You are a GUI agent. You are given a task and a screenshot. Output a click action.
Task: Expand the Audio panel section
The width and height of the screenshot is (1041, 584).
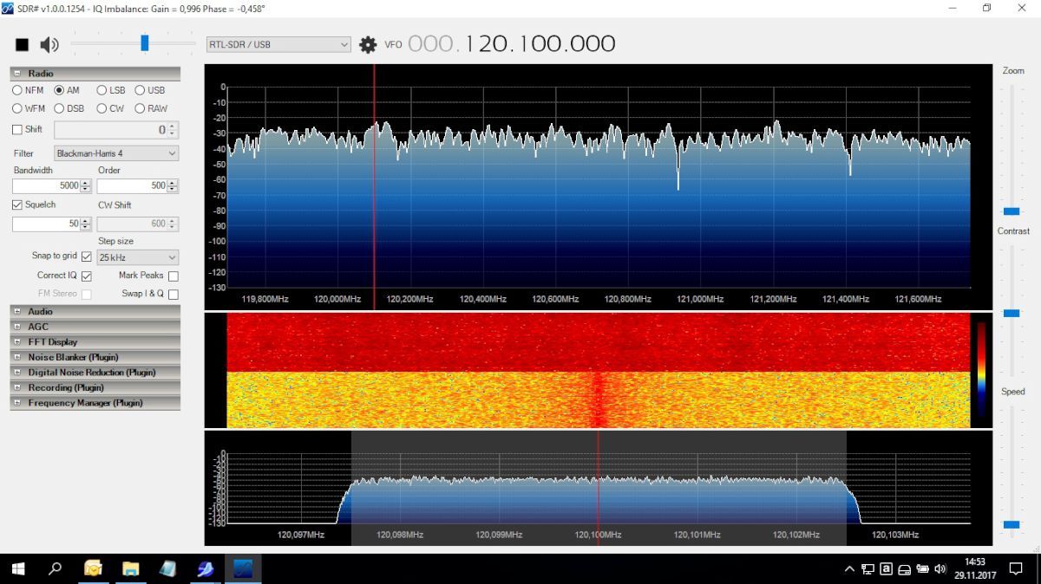tap(17, 312)
